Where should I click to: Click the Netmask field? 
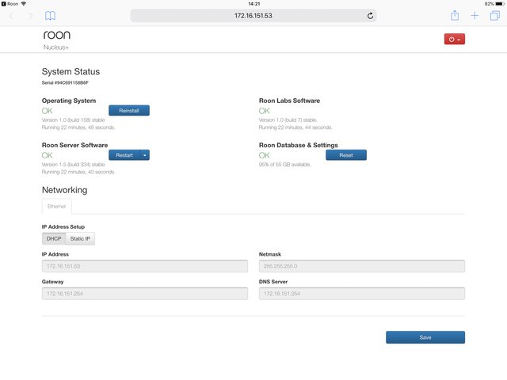pos(361,266)
